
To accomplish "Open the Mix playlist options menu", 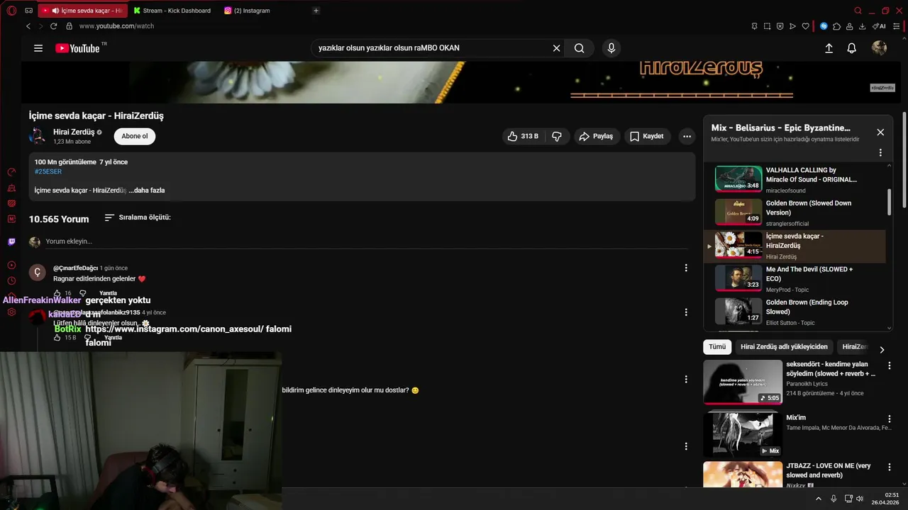I will click(880, 152).
